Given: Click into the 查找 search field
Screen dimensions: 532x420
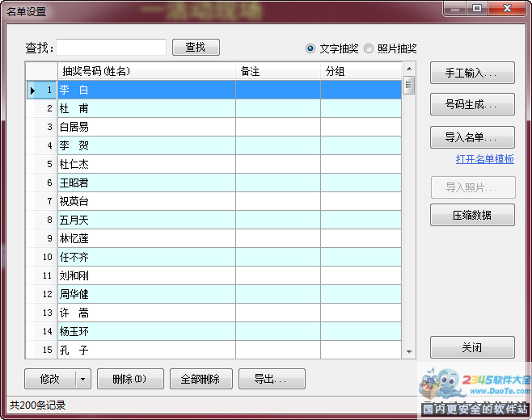Looking at the screenshot, I should click(111, 47).
